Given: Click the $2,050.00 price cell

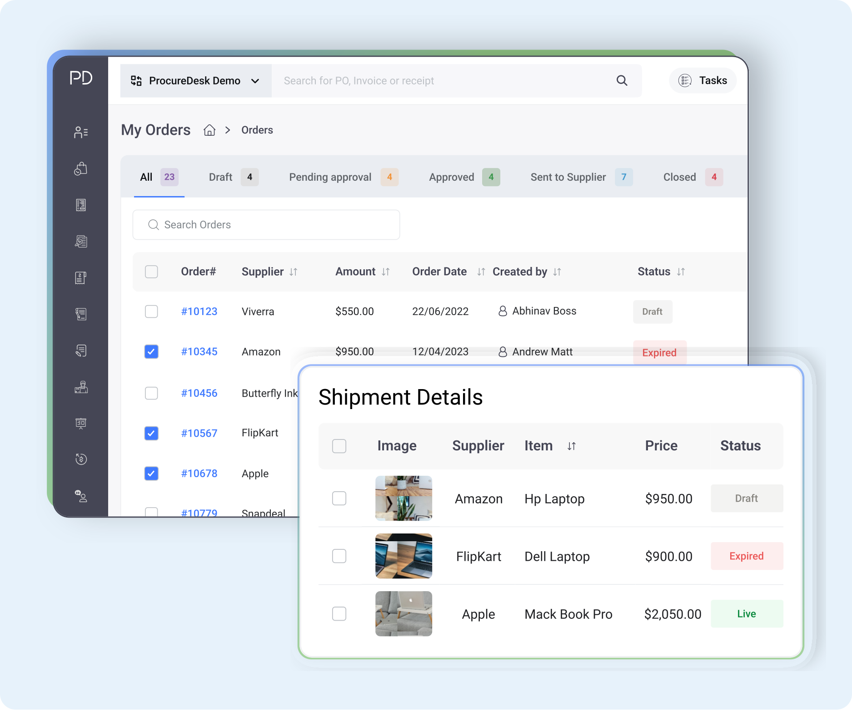Looking at the screenshot, I should pos(673,614).
